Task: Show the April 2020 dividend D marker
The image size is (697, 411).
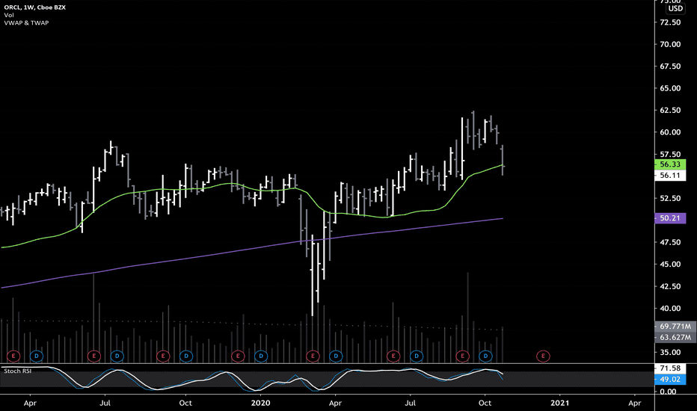Action: [336, 356]
